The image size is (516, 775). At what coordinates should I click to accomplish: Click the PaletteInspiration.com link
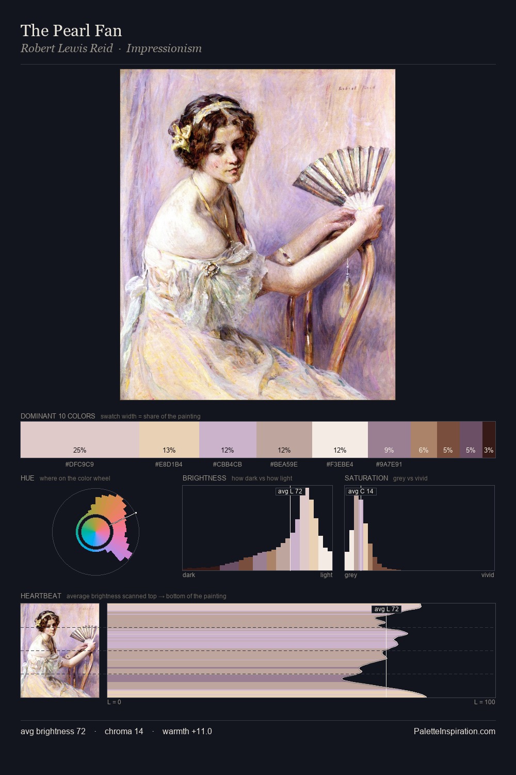[x=455, y=731]
